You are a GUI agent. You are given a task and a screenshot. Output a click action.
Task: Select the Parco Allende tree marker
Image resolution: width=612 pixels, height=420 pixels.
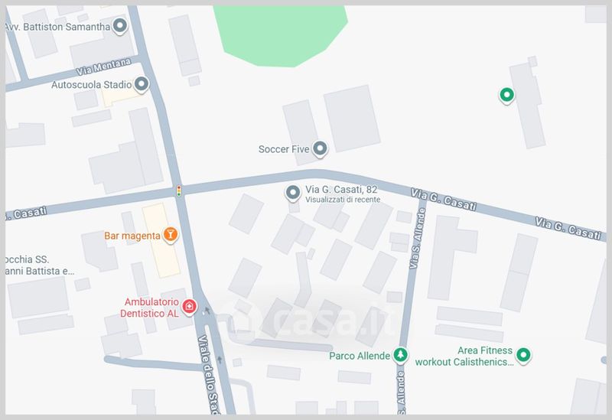point(399,355)
